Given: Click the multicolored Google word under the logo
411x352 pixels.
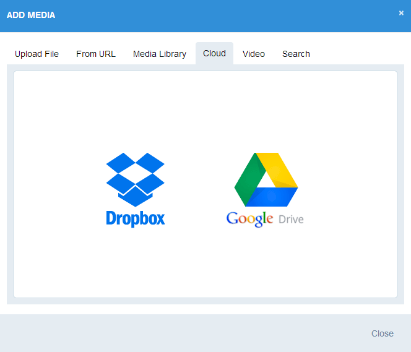Looking at the screenshot, I should tap(249, 219).
